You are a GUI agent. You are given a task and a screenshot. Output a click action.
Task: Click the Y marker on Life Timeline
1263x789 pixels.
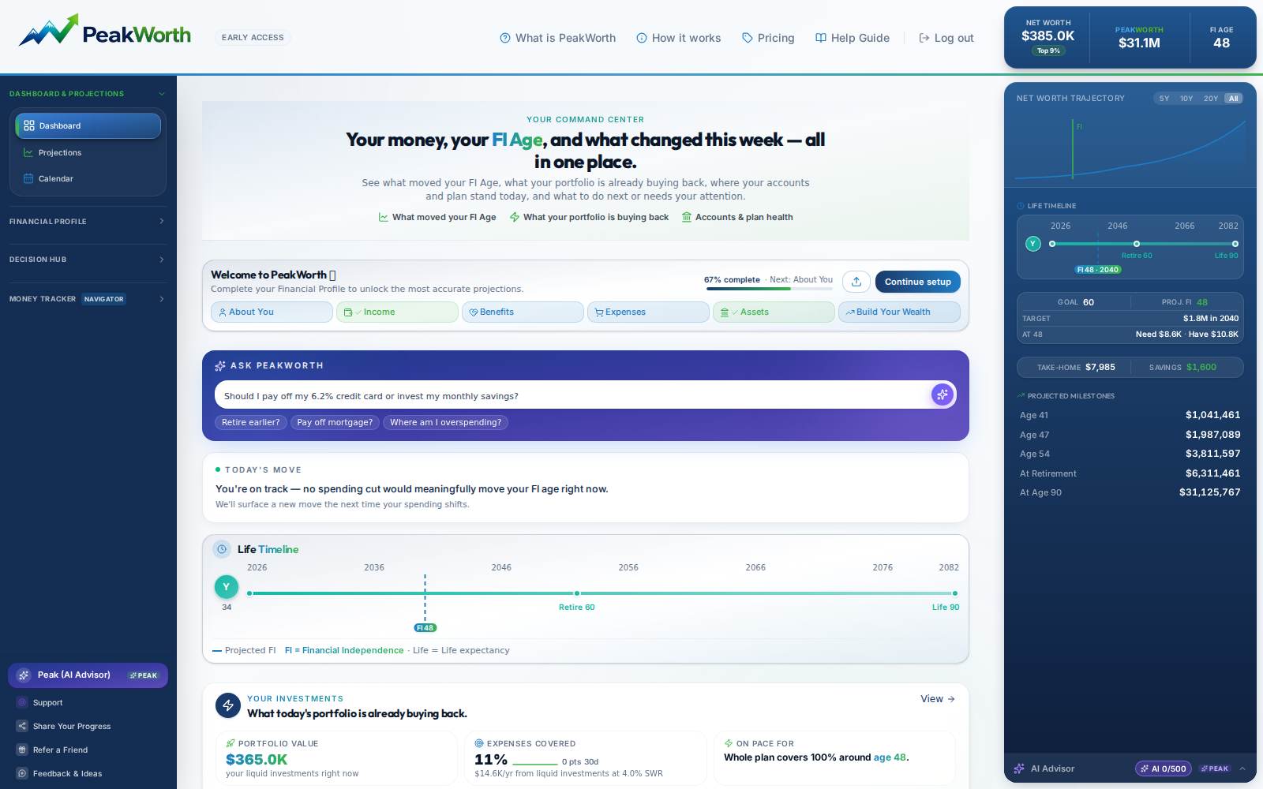(x=227, y=587)
